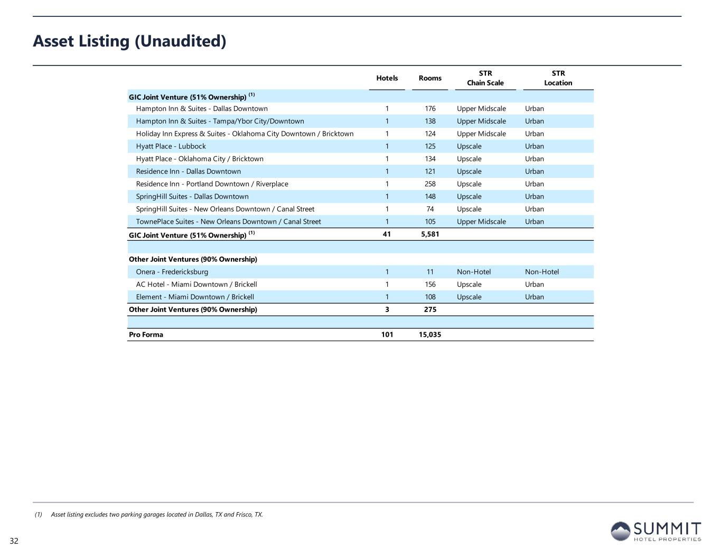Click "Hampton Inn & Suites - Tampa/Ybor City/Downtown"
This screenshot has height=557, width=721.
pos(220,121)
